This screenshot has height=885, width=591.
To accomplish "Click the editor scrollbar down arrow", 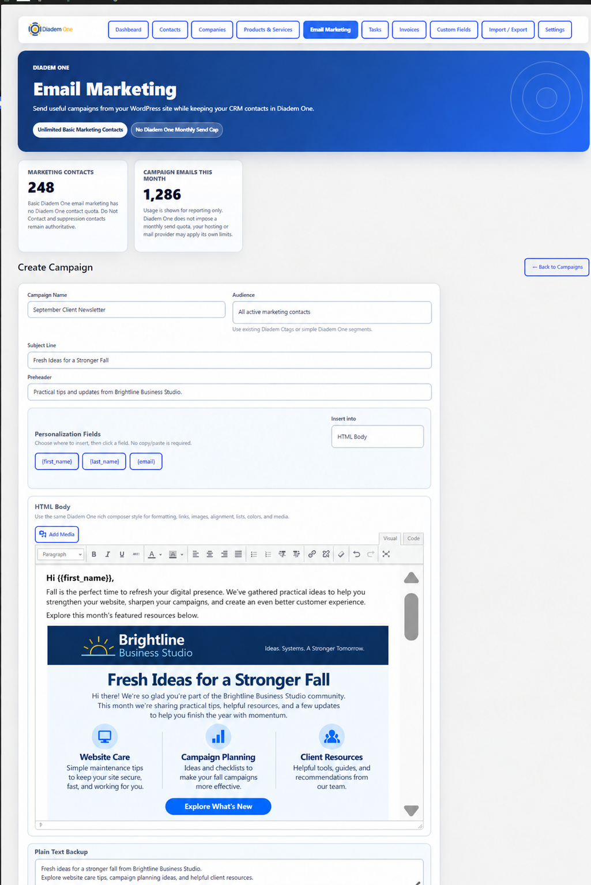I will (x=411, y=811).
